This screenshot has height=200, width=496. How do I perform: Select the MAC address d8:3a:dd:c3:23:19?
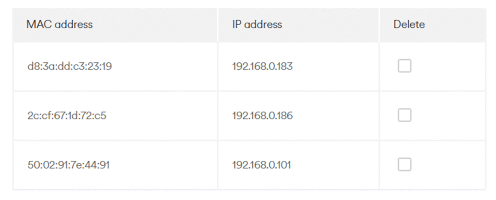click(70, 66)
